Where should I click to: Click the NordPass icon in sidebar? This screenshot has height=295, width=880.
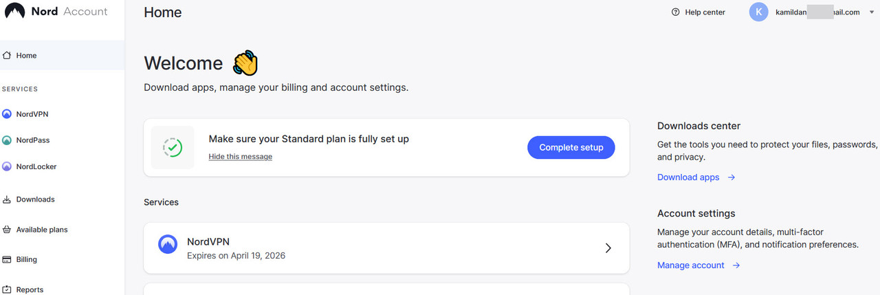click(x=7, y=140)
